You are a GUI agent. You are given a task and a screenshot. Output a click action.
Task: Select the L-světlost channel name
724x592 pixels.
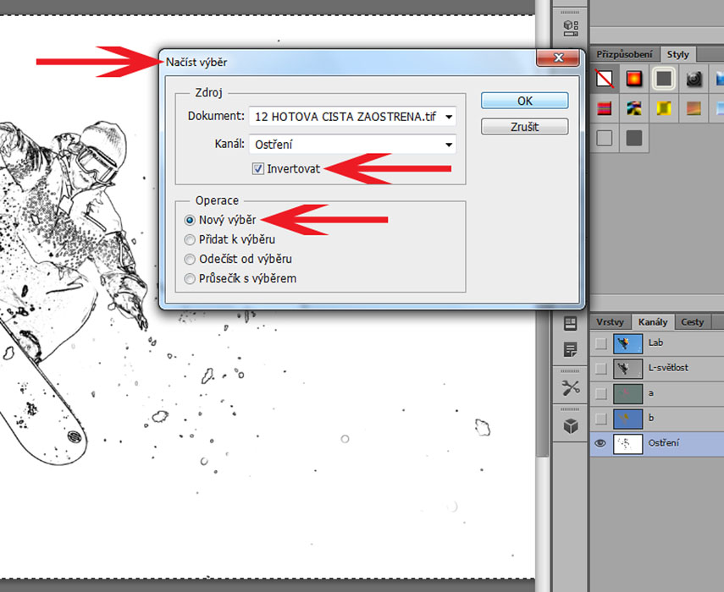pos(668,368)
